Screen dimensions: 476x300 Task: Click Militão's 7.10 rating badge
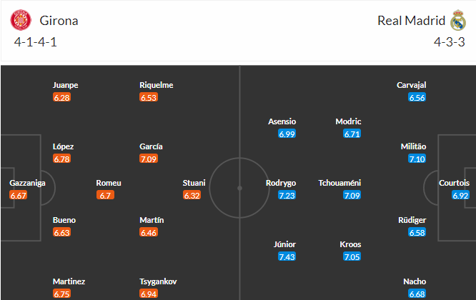click(417, 159)
